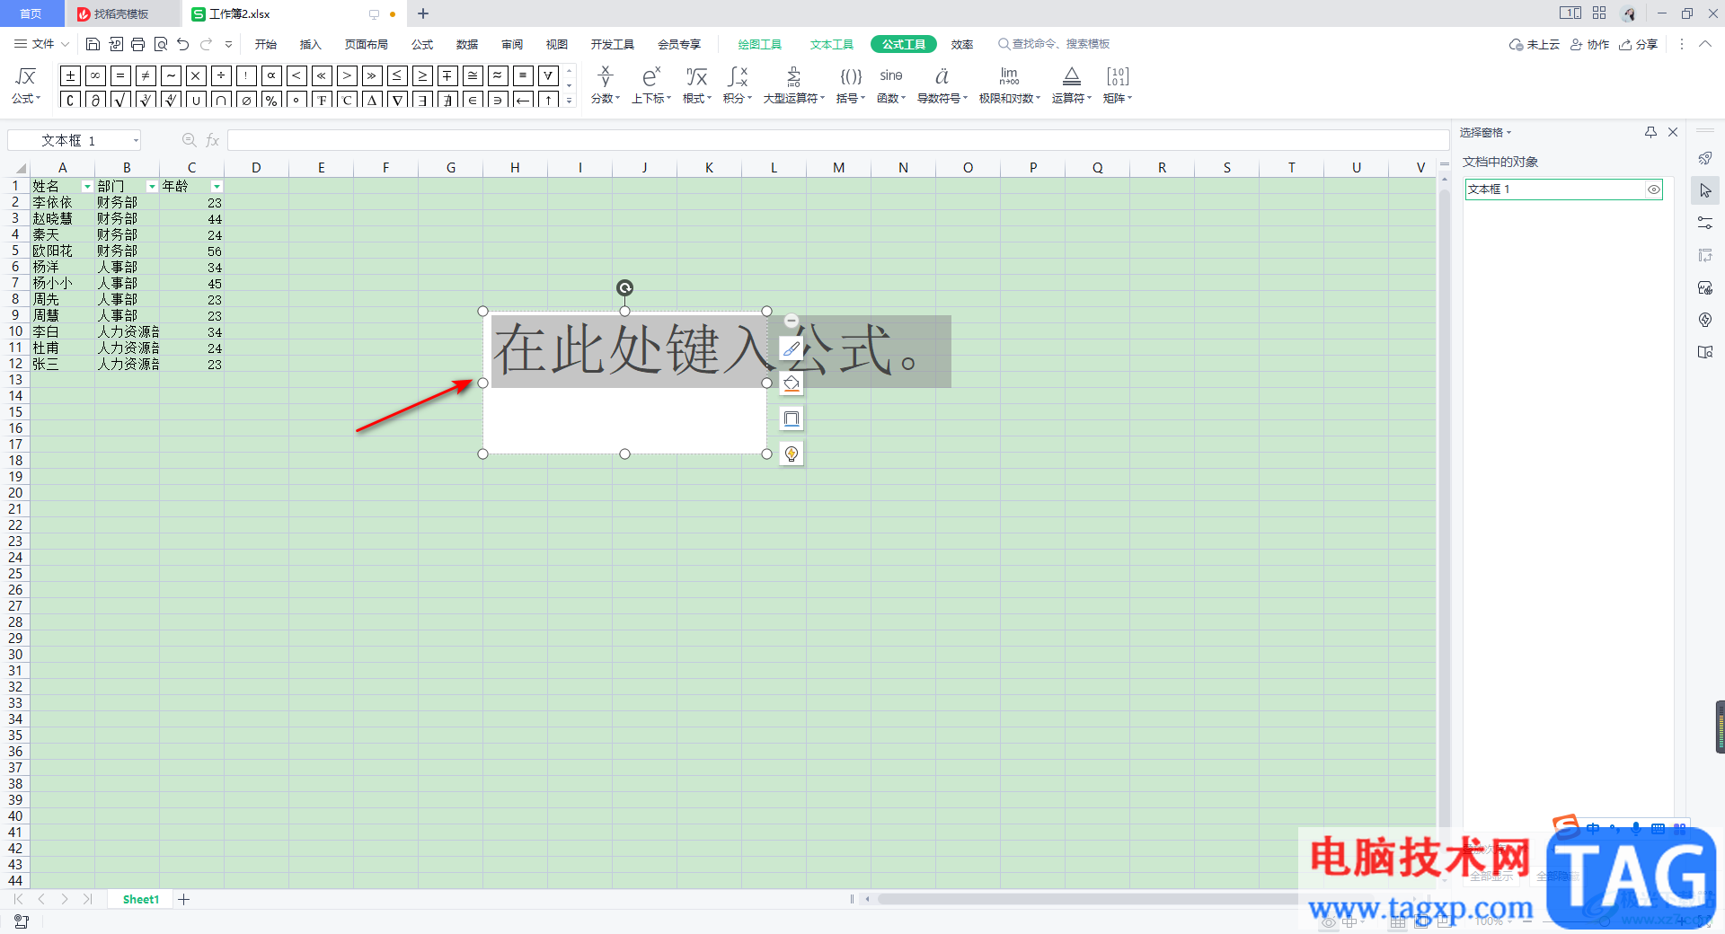1725x934 pixels.
Task: Click the search commands box 查找命令
Action: click(x=1055, y=44)
